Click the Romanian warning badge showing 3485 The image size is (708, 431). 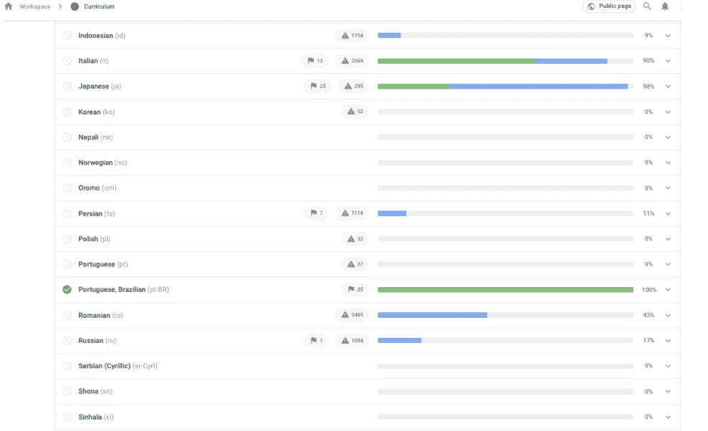pyautogui.click(x=352, y=316)
